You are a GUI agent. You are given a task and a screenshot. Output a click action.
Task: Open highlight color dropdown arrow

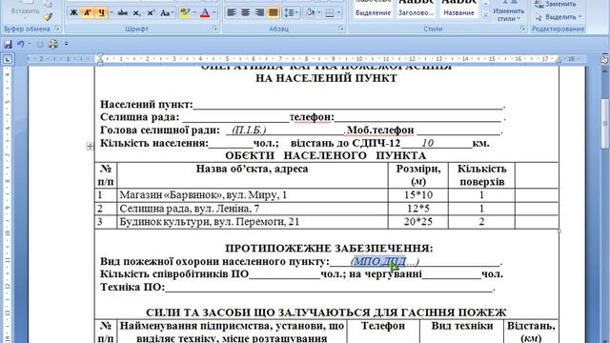point(194,12)
